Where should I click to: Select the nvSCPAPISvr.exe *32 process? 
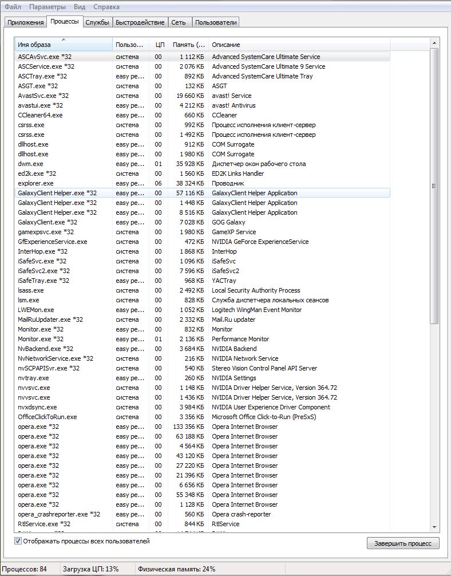tap(203, 368)
